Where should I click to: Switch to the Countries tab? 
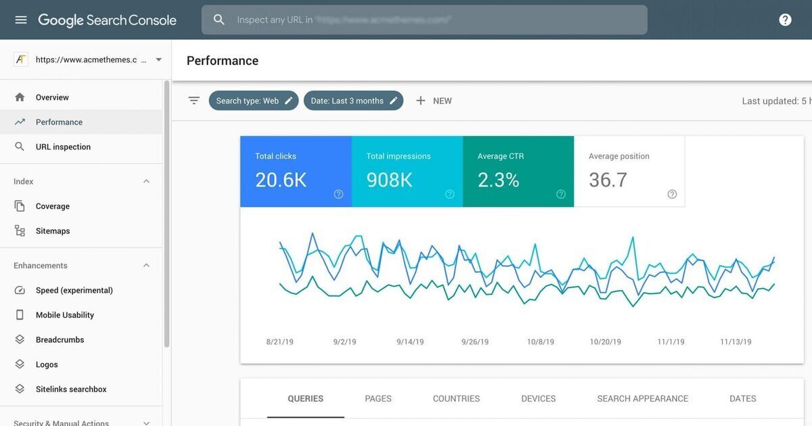[456, 399]
